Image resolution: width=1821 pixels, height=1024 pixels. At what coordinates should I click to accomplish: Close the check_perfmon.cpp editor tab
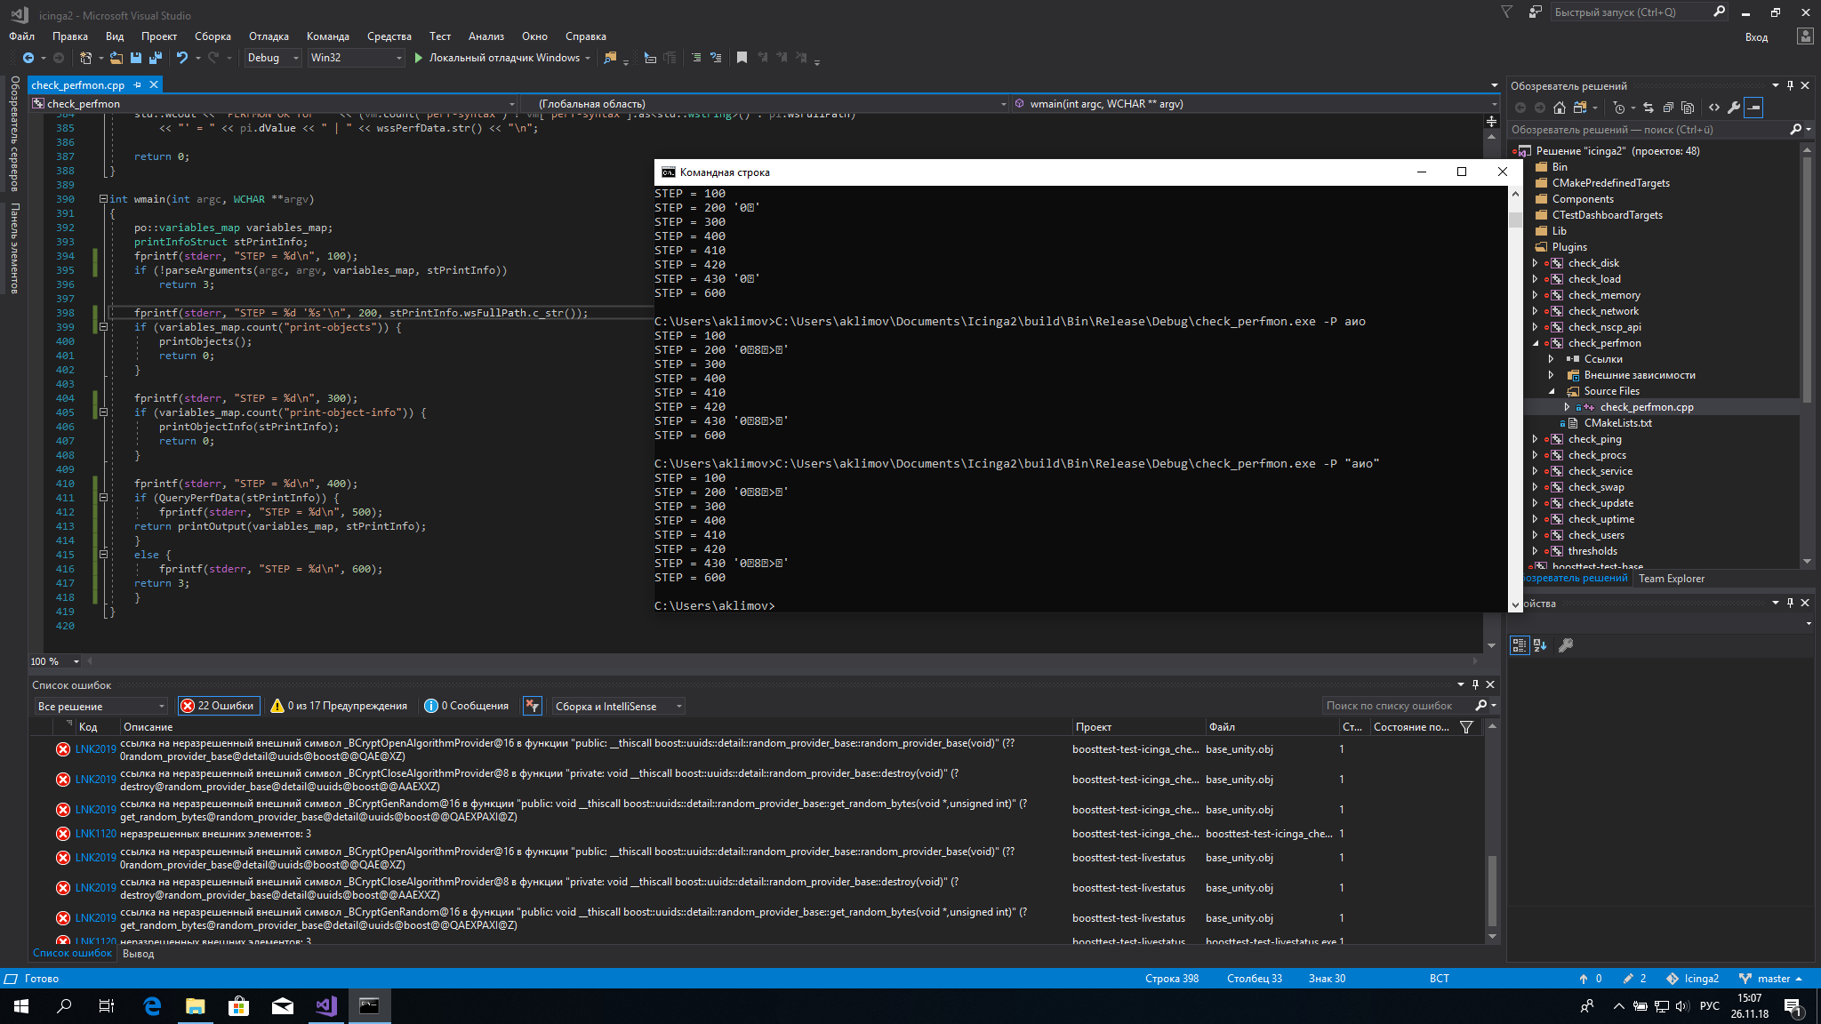[x=154, y=85]
